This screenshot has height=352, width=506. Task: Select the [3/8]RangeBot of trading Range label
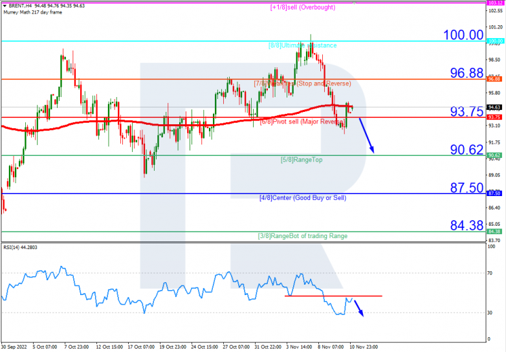[x=303, y=236]
